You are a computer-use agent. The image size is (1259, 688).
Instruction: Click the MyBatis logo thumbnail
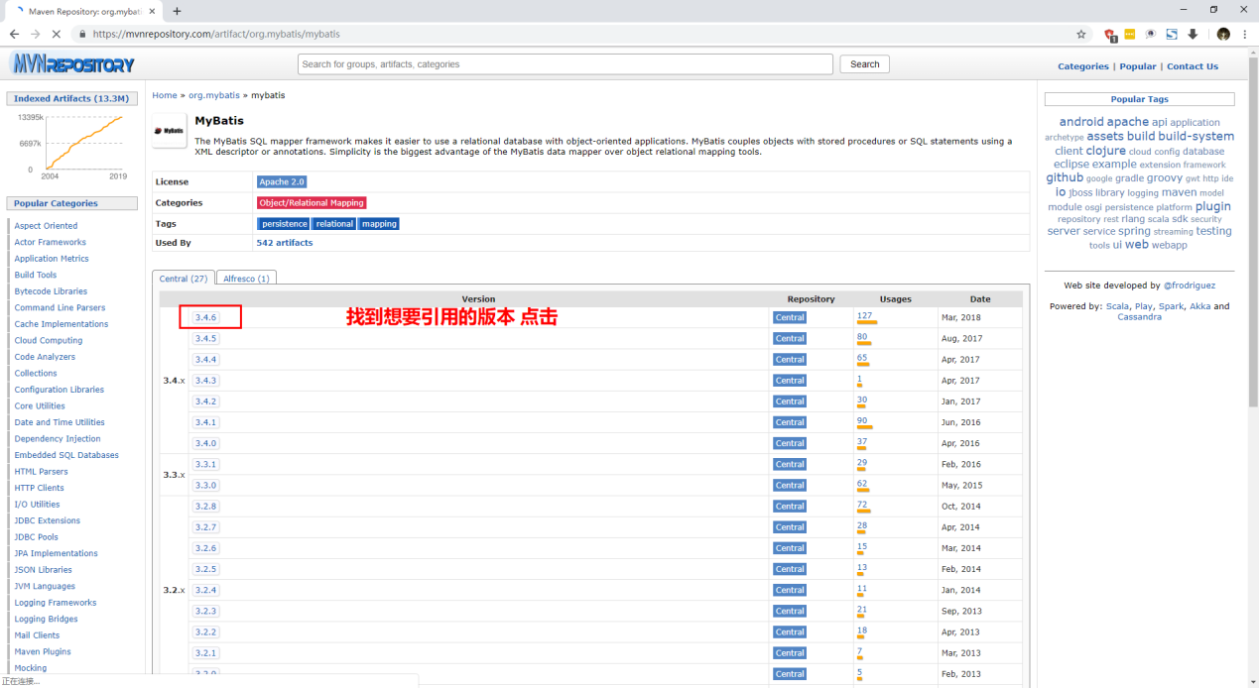[x=170, y=131]
